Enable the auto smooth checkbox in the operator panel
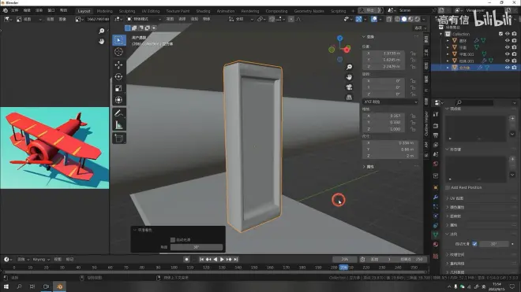The width and height of the screenshot is (521, 292). (x=173, y=239)
